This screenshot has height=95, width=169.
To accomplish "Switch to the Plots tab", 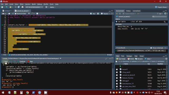I will point(123,56).
